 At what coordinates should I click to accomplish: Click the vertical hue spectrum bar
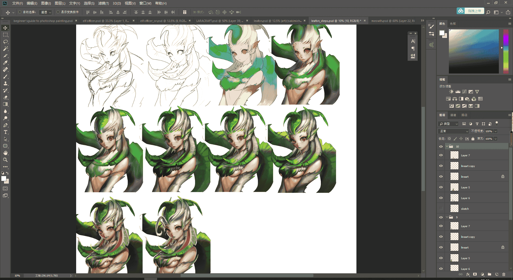point(506,51)
